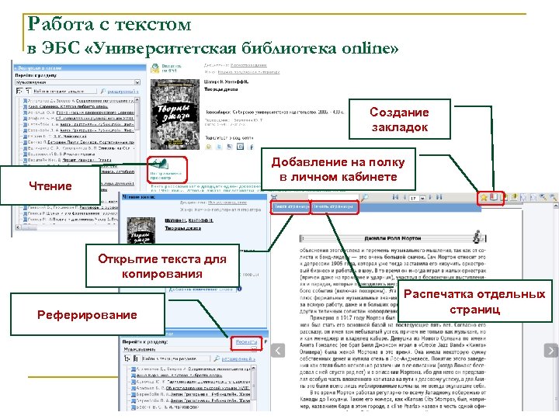The image size is (559, 419).
Task: Click the magnifier icon in the lower catalog panel
Action: (217, 358)
